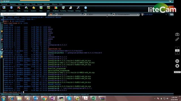Open the View menu in the menu bar
The height and width of the screenshot is (101, 181).
pyautogui.click(x=20, y=4)
